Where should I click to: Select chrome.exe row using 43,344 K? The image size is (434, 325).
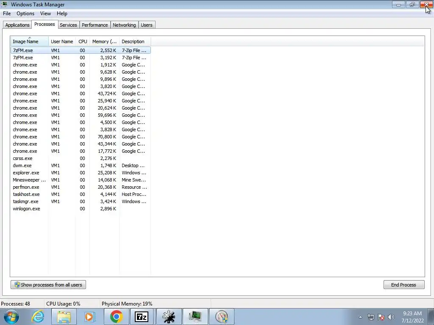pyautogui.click(x=81, y=144)
